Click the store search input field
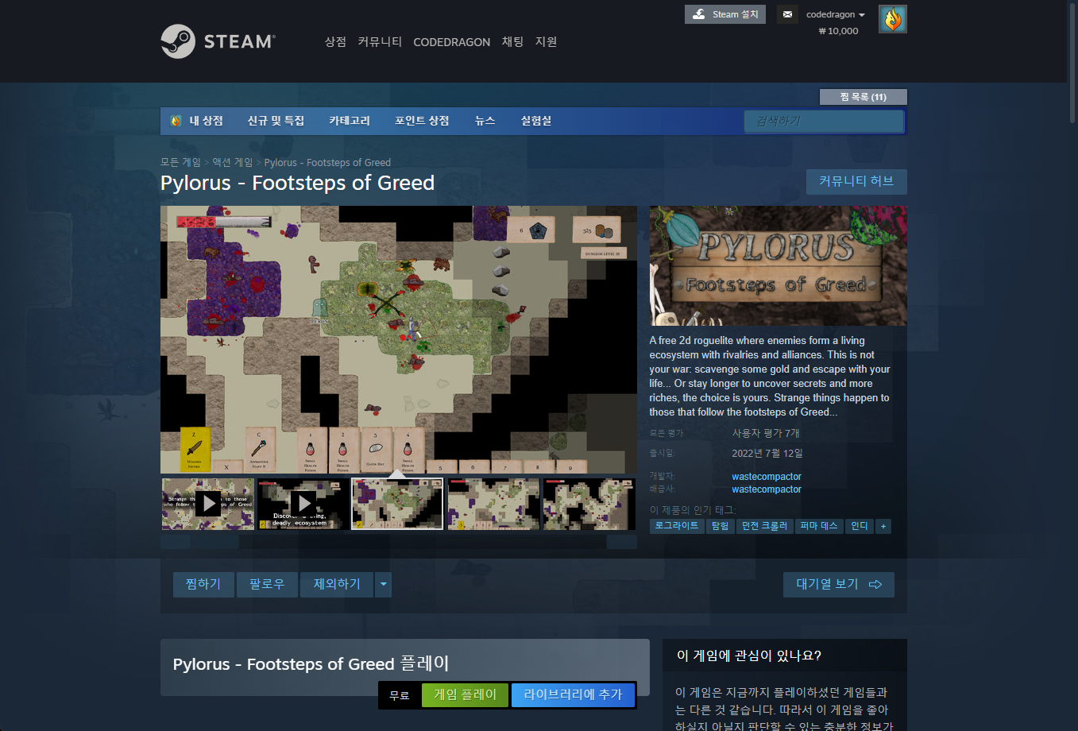 pyautogui.click(x=824, y=121)
